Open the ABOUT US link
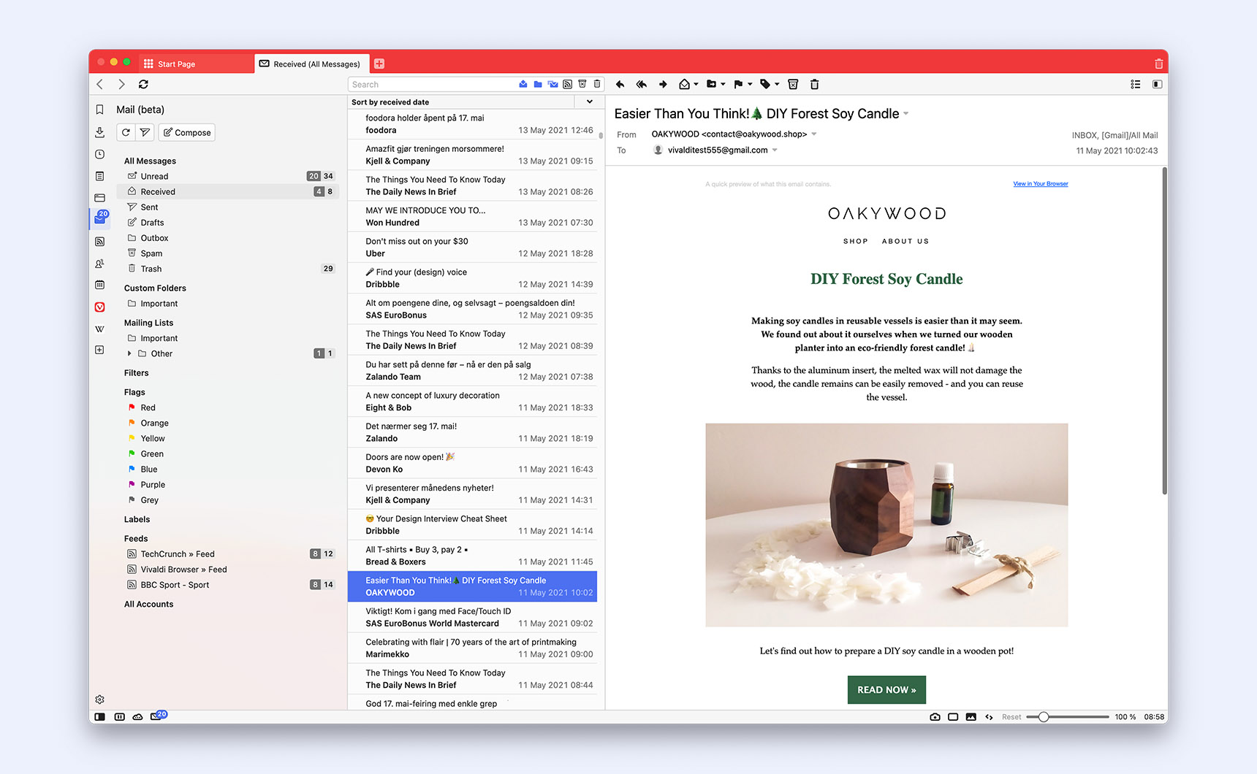The height and width of the screenshot is (774, 1257). [905, 241]
